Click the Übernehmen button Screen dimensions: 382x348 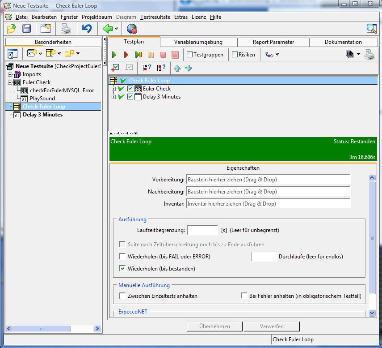pos(214,327)
